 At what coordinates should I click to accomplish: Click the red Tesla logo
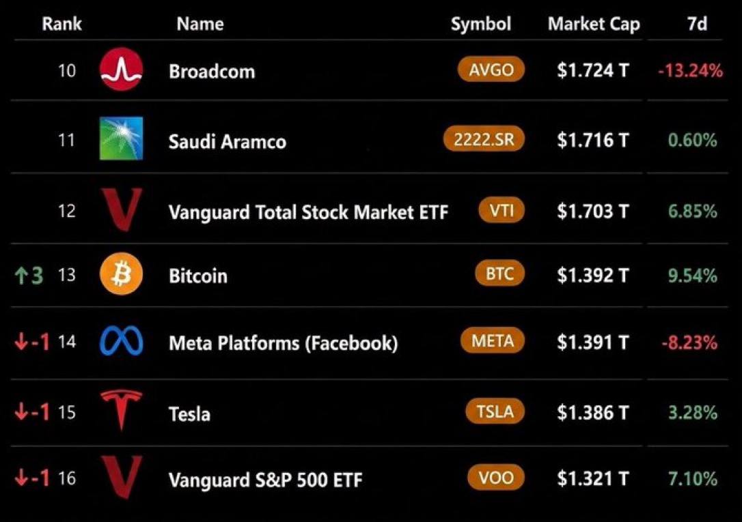tap(122, 410)
